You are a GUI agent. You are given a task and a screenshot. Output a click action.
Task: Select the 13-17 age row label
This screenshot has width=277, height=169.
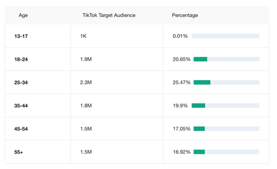pos(21,36)
